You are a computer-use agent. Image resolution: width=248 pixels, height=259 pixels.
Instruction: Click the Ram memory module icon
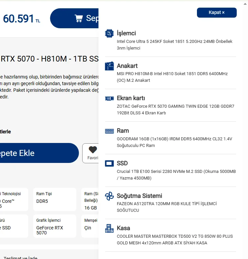pyautogui.click(x=109, y=131)
